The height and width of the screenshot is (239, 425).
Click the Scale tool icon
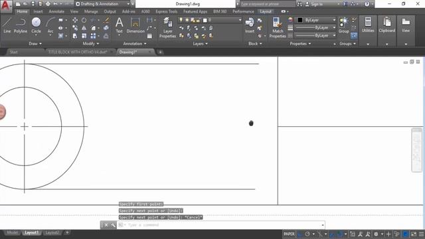click(x=84, y=36)
